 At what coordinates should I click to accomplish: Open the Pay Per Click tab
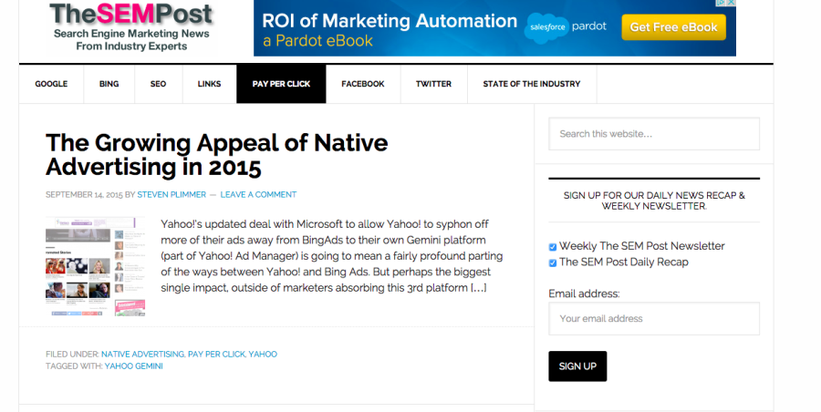281,84
